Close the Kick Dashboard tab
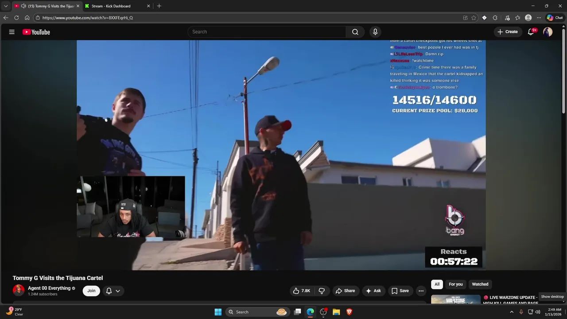Viewport: 567px width, 319px height. (148, 6)
